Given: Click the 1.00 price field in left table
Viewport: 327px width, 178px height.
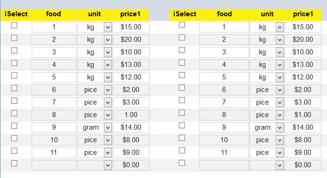Looking at the screenshot, I should (131, 115).
